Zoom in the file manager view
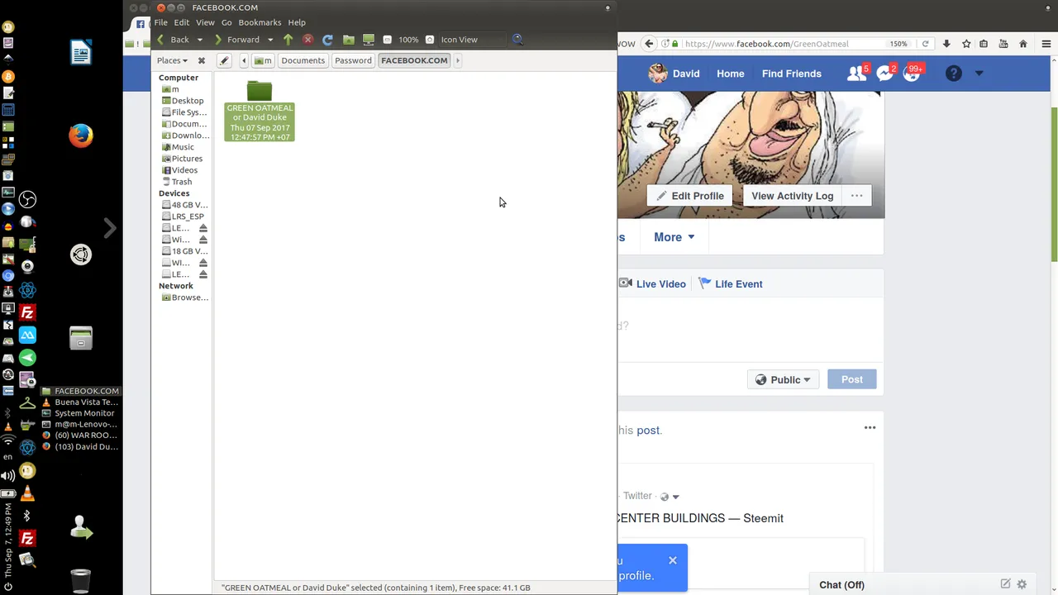 [x=430, y=40]
